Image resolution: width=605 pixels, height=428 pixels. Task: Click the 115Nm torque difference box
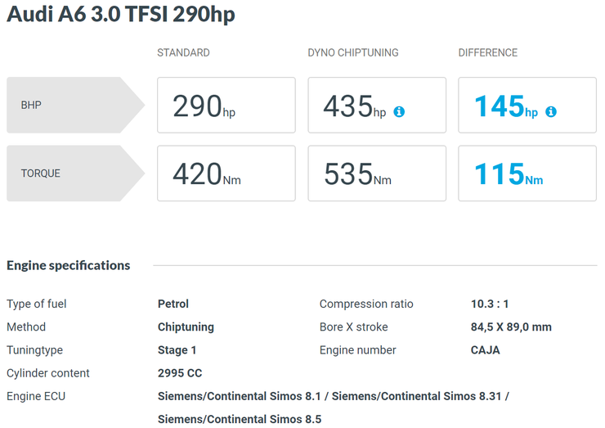click(527, 173)
